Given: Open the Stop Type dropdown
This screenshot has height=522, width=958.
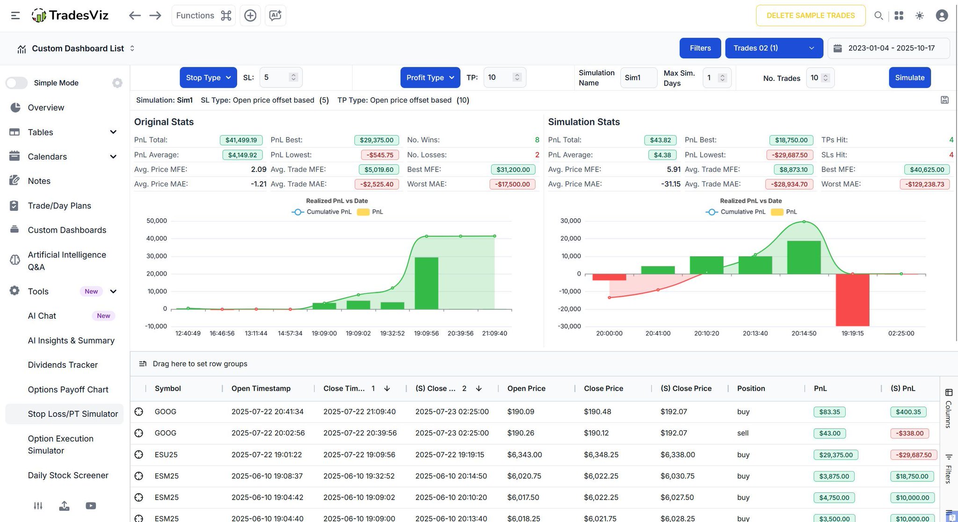Looking at the screenshot, I should pos(208,78).
